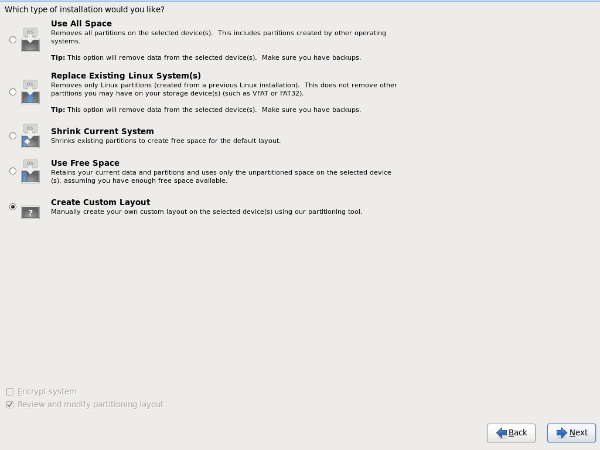Click 'Manually create your own custom layout' description

point(206,212)
